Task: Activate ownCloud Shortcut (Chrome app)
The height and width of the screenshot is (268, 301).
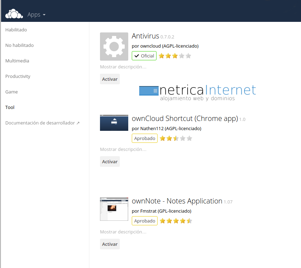Action: pos(110,162)
